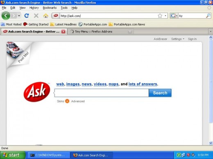Click the 'videos' link
The image size is (213, 159).
click(100, 84)
